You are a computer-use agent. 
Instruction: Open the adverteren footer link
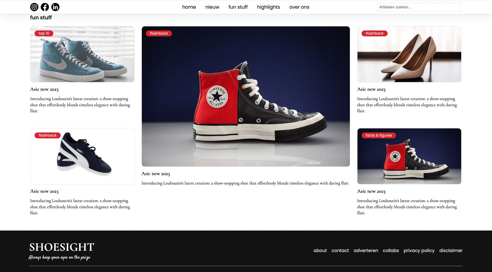click(366, 250)
